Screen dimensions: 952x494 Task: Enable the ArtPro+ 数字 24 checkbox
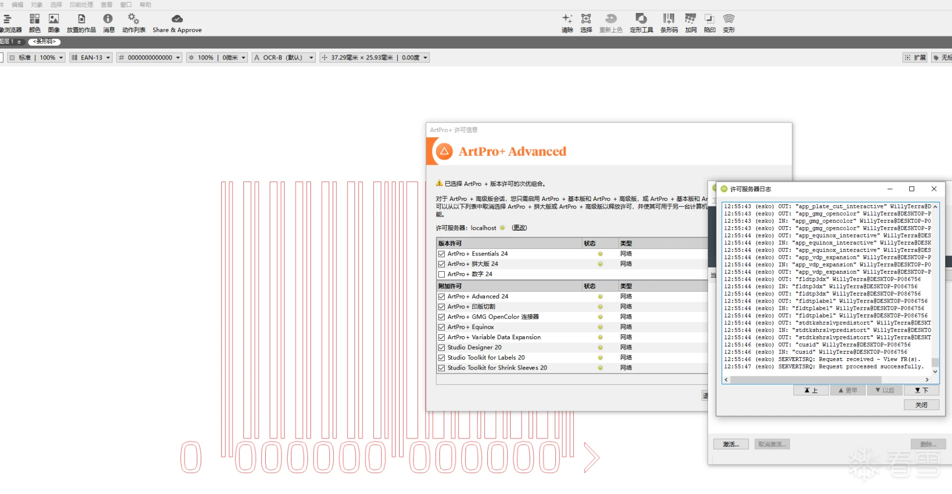tap(441, 274)
